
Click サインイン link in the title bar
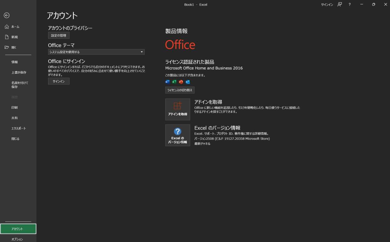tap(327, 5)
